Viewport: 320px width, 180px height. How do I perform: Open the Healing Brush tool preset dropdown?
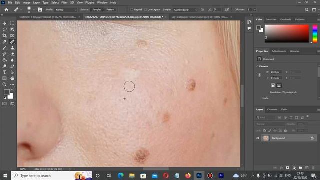21,10
